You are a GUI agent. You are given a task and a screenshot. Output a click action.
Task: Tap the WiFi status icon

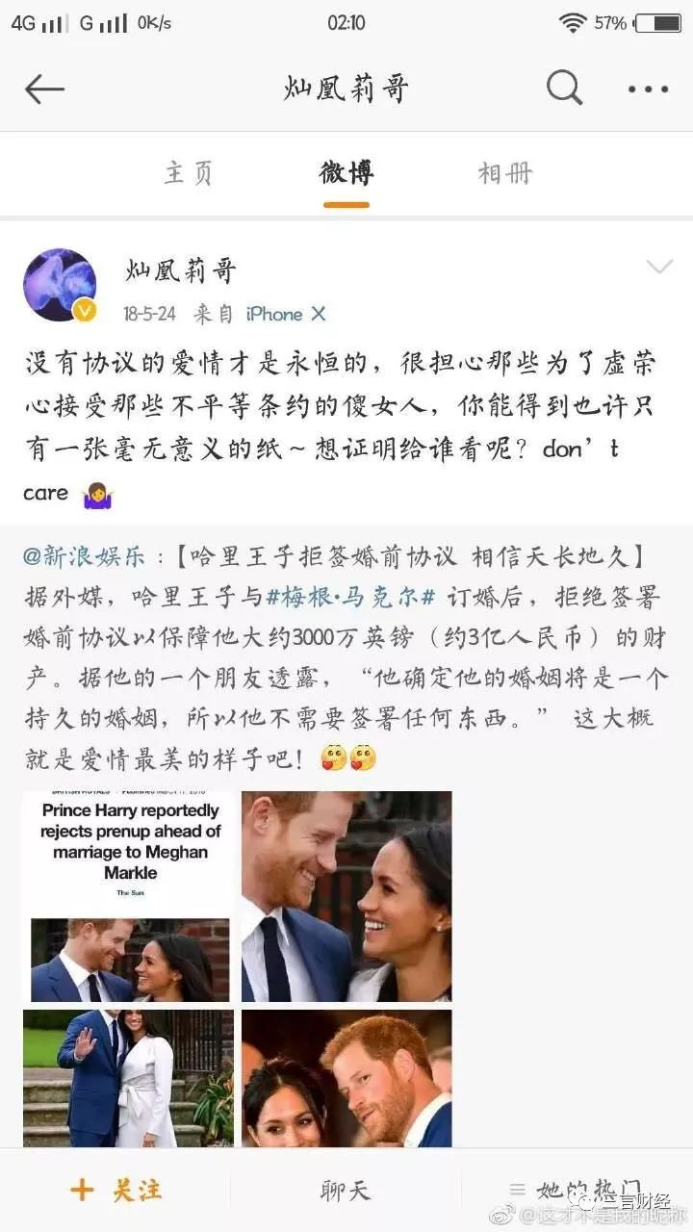click(x=574, y=23)
